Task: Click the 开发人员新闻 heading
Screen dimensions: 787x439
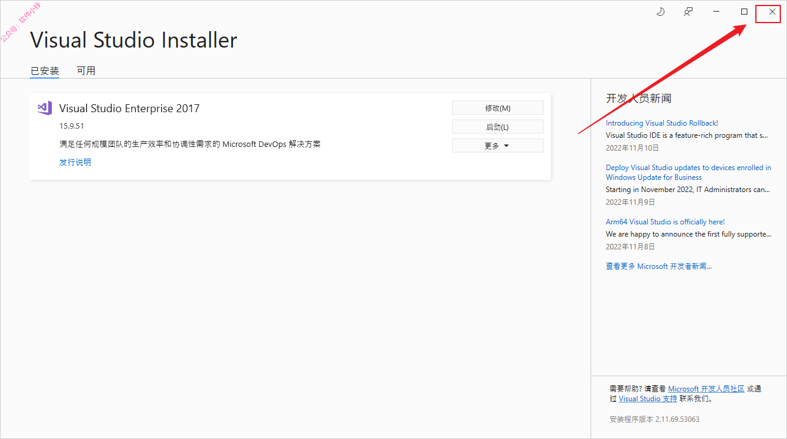Action: point(639,99)
